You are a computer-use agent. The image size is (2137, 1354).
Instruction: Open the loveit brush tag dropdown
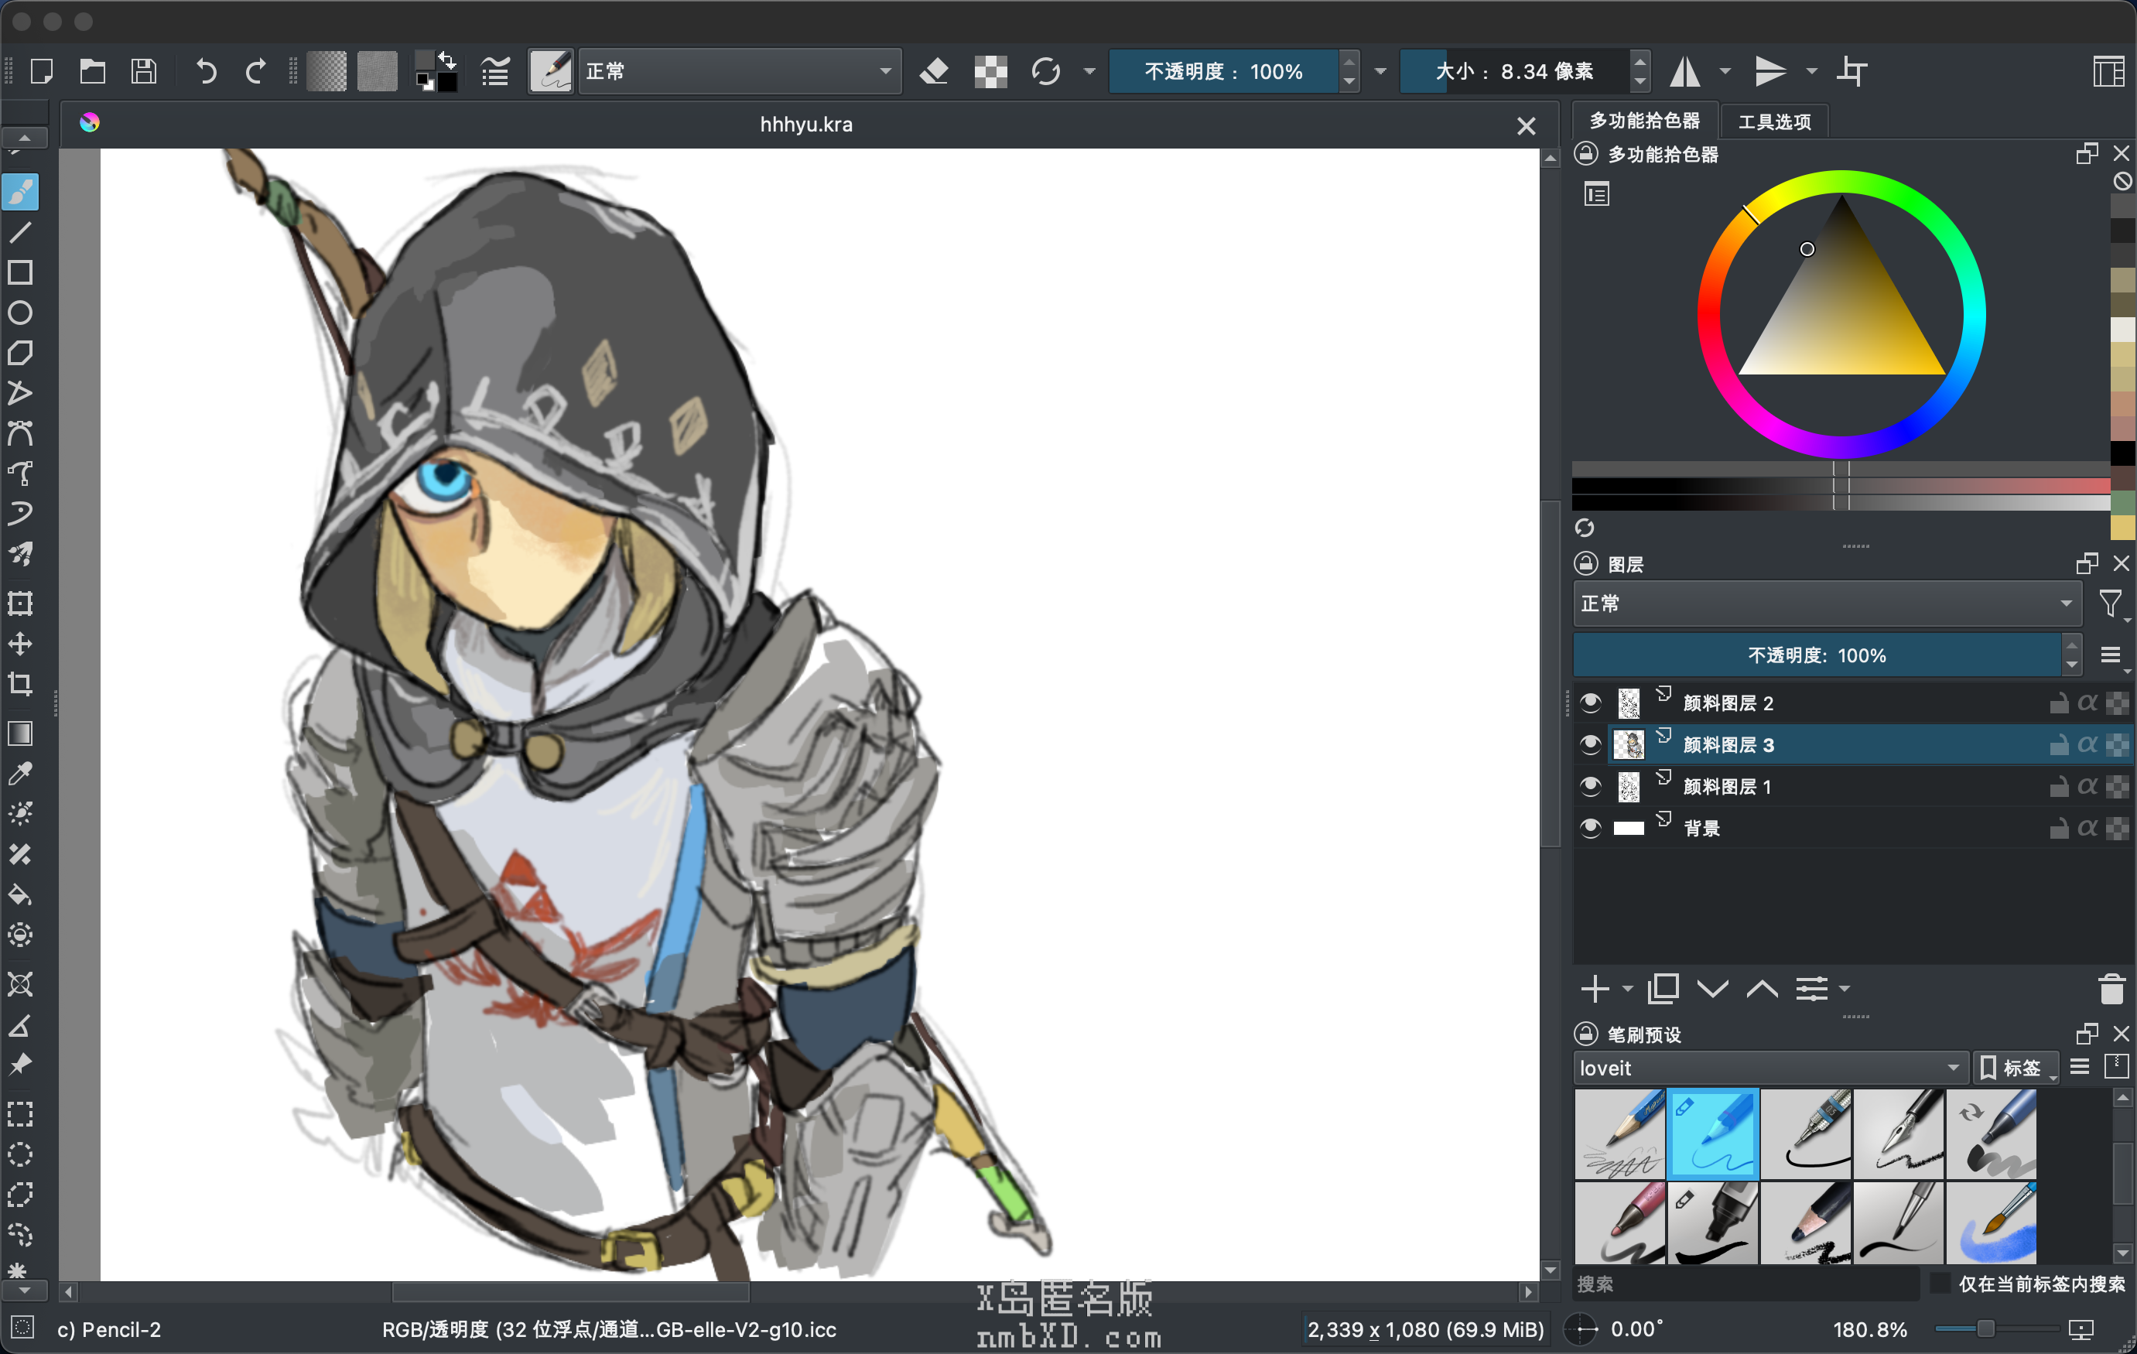[1770, 1068]
